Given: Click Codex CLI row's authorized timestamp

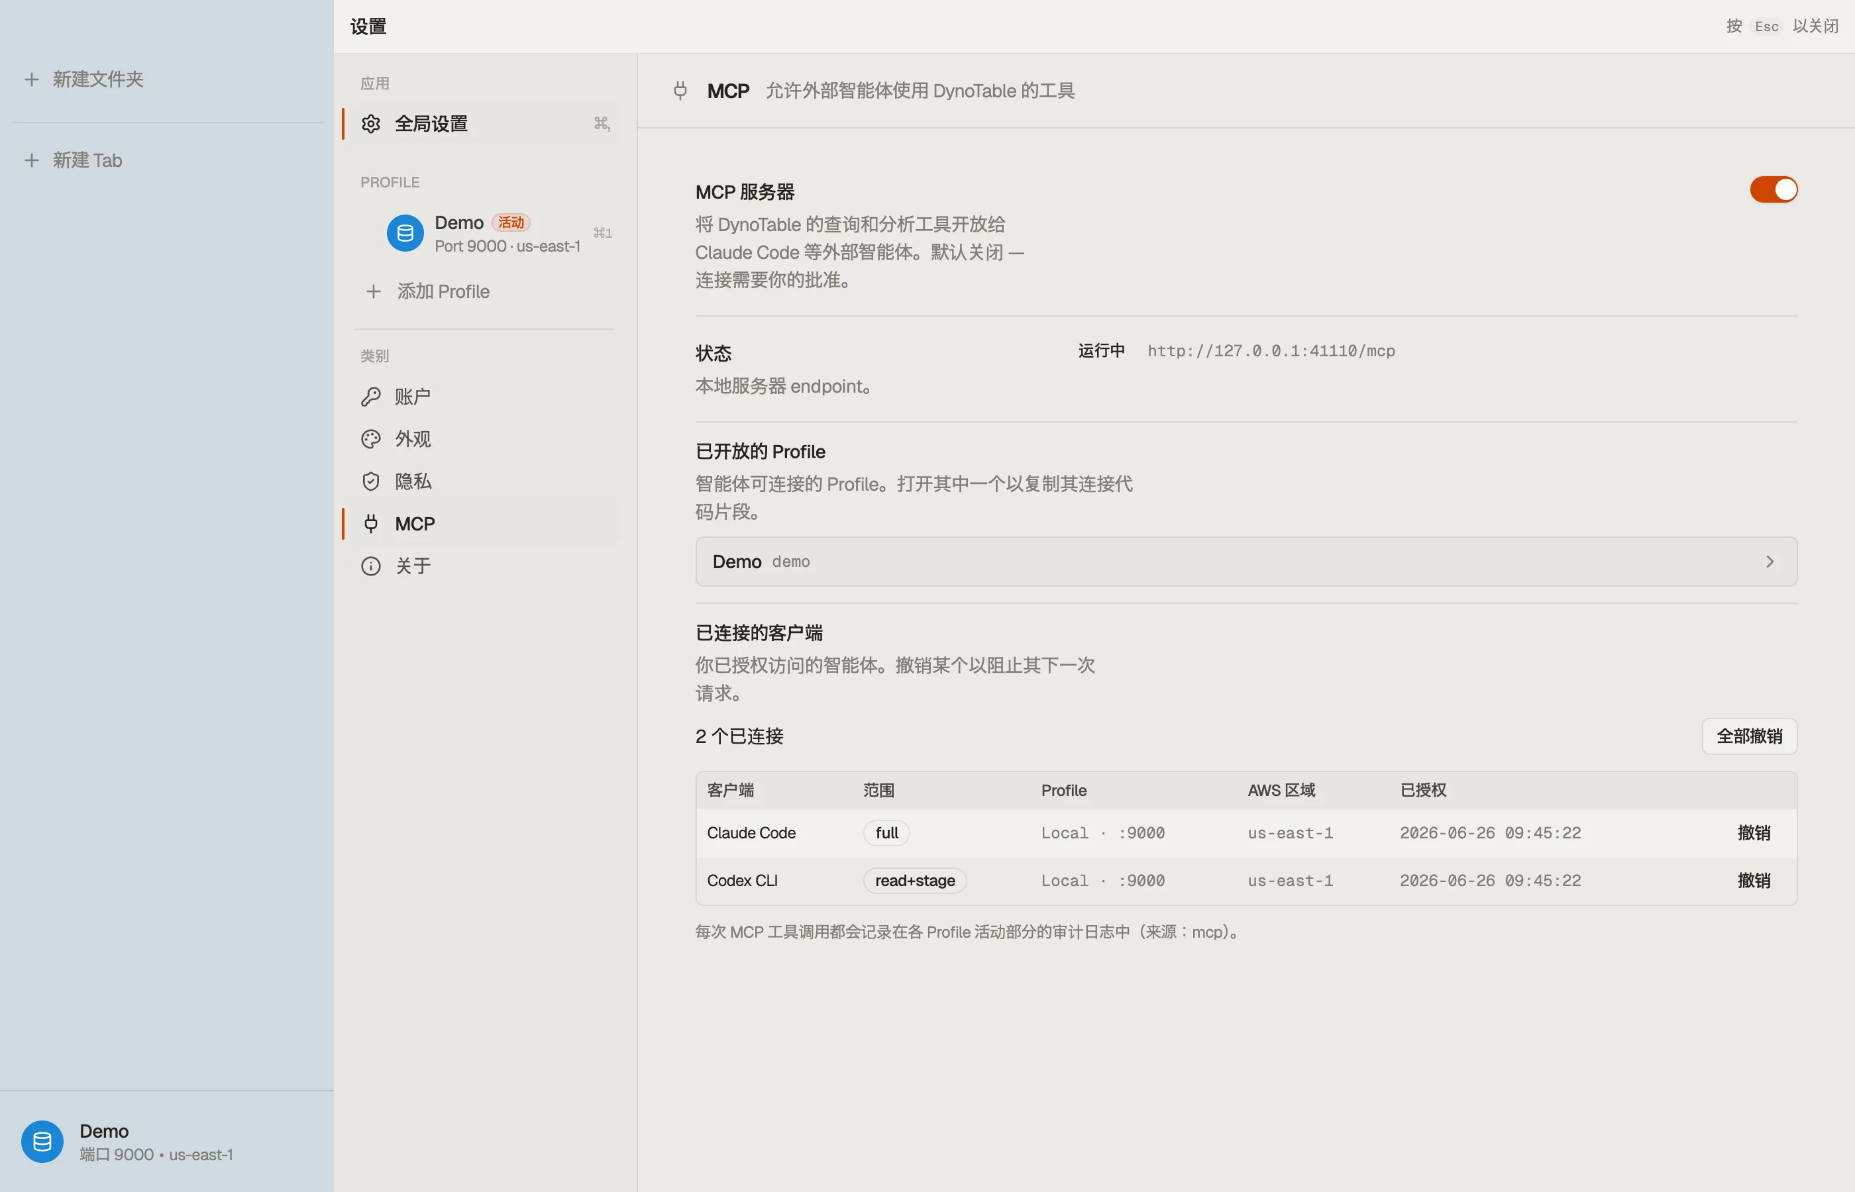Looking at the screenshot, I should [1491, 881].
